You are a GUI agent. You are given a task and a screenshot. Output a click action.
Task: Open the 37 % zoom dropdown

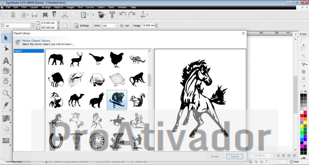point(271,156)
